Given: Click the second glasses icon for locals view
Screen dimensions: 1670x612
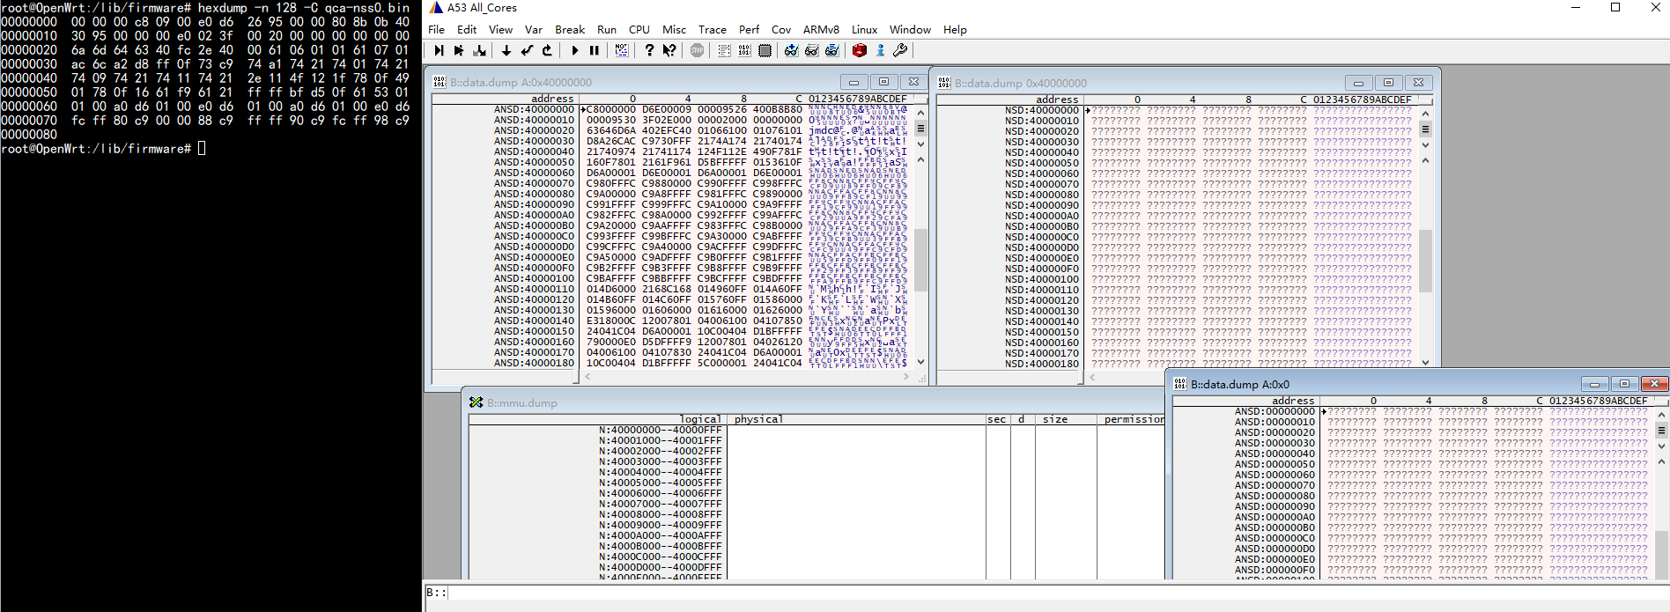Looking at the screenshot, I should (x=812, y=50).
